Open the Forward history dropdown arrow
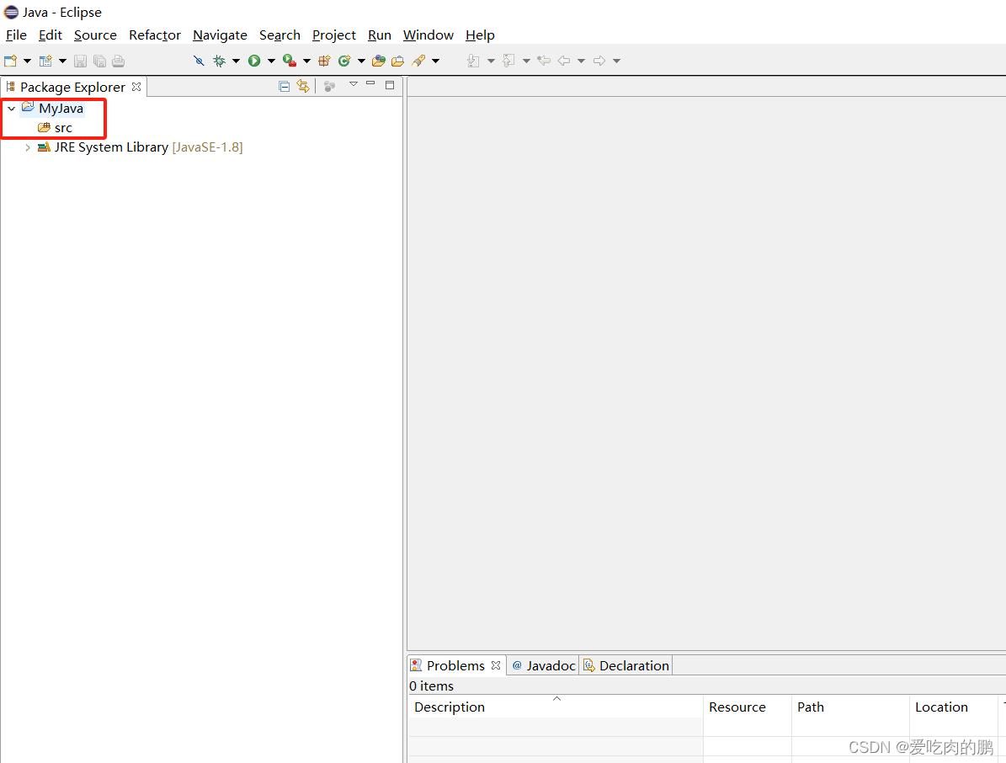The height and width of the screenshot is (763, 1006). click(x=616, y=61)
